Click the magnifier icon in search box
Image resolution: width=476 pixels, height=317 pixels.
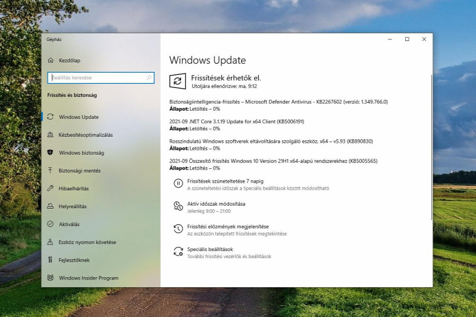(149, 78)
